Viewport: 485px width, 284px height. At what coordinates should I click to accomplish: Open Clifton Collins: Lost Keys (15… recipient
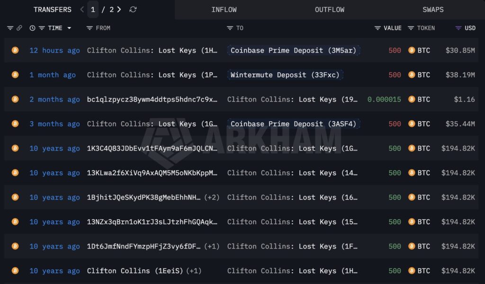(x=292, y=222)
